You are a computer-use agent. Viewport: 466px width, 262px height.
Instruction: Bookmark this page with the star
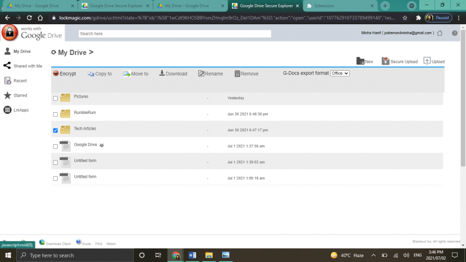(x=405, y=18)
